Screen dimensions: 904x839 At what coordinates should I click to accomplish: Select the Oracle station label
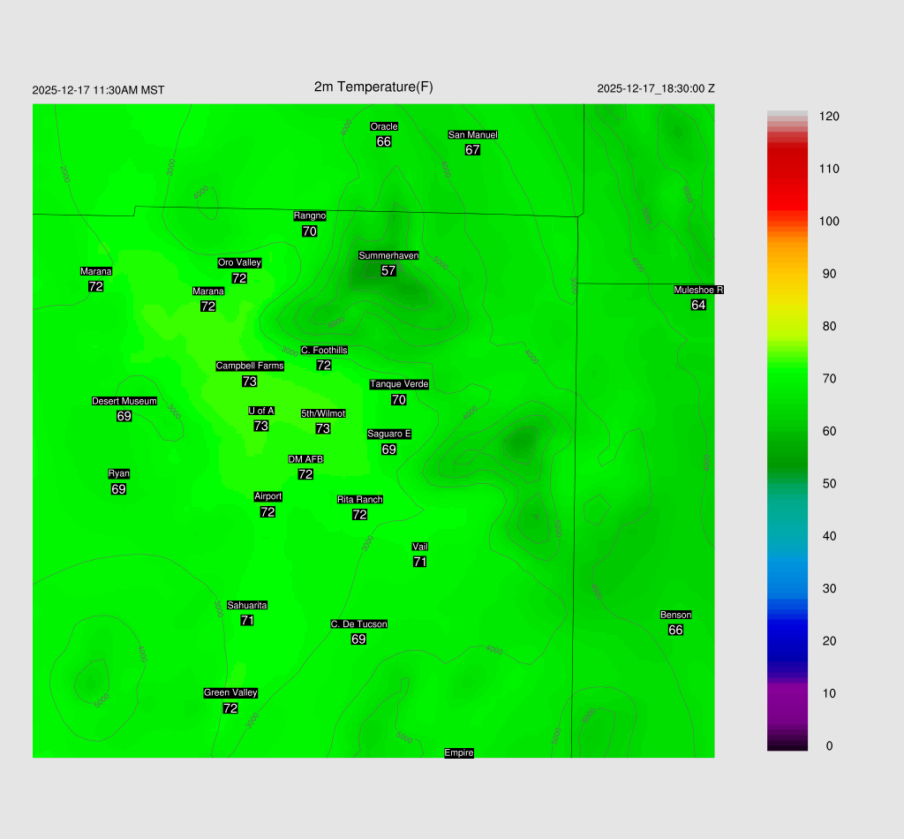click(x=384, y=126)
